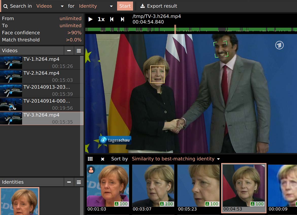Change the Face confidence >90% value
Screen dimensions: 297x215
click(x=74, y=33)
